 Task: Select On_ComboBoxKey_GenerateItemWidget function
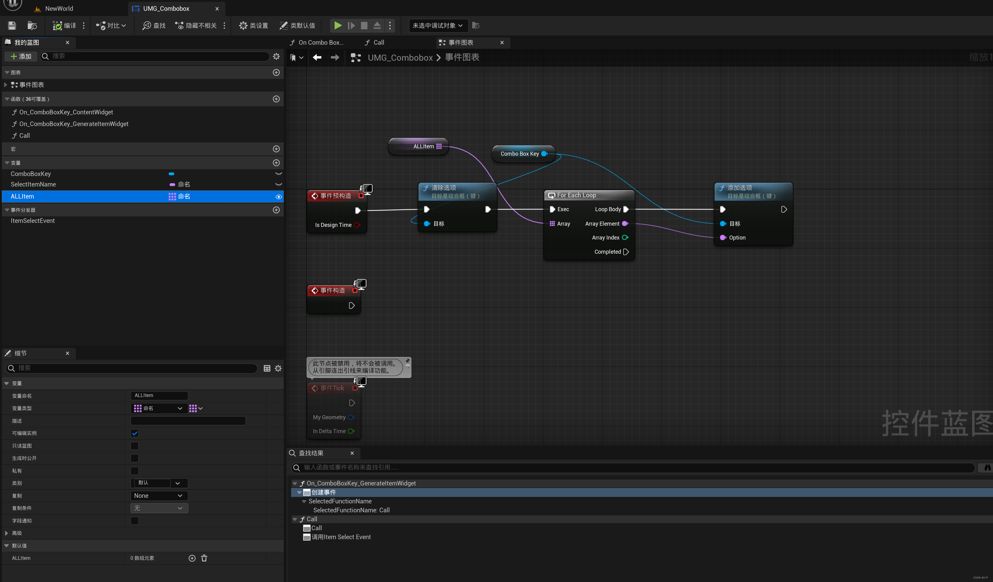(x=74, y=124)
